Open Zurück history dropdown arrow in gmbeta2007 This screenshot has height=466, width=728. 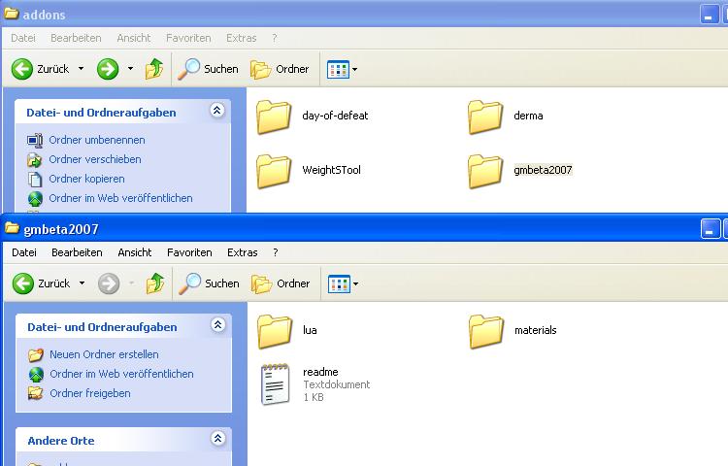pos(82,283)
